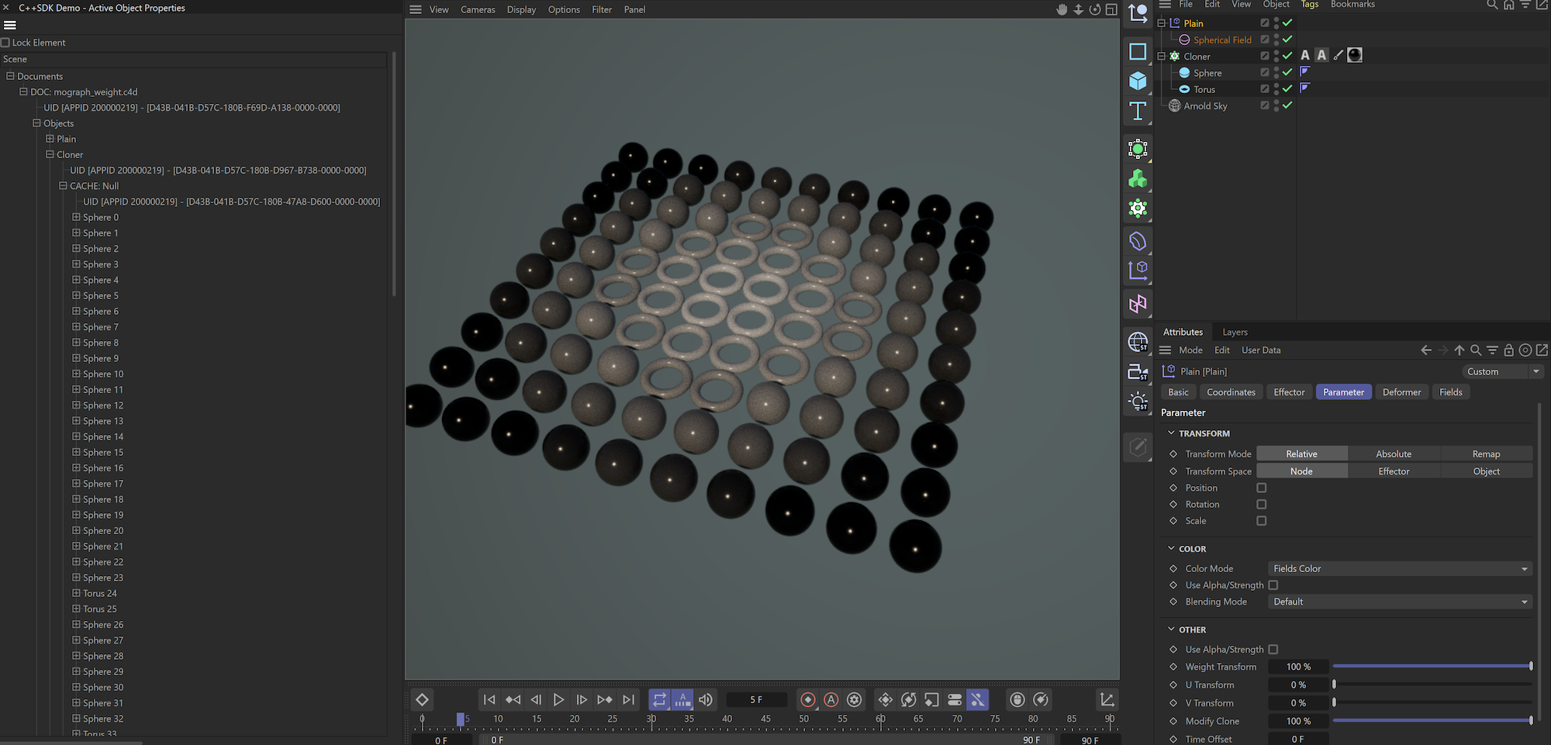Toggle Spherical Field visibility dots
The width and height of the screenshot is (1551, 745).
1276,40
